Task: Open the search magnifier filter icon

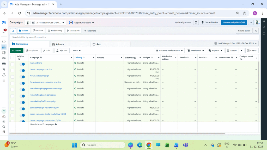Action: 13,31
